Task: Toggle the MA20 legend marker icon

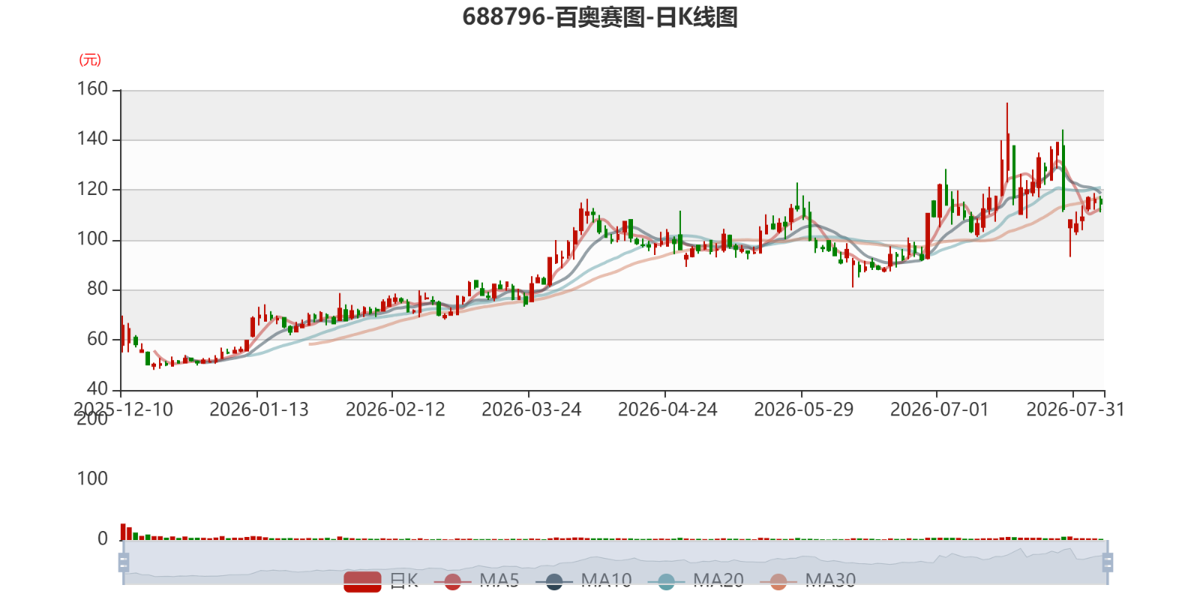Action: (x=666, y=581)
